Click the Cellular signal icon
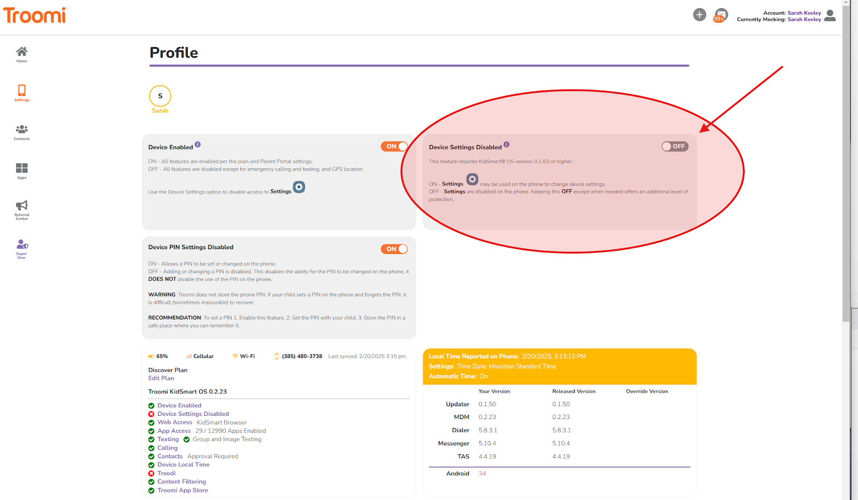 189,356
